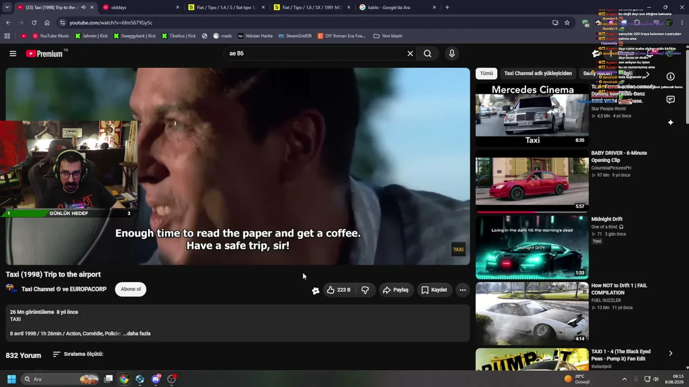Clear the search box text
Image resolution: width=689 pixels, height=387 pixels.
pyautogui.click(x=410, y=53)
